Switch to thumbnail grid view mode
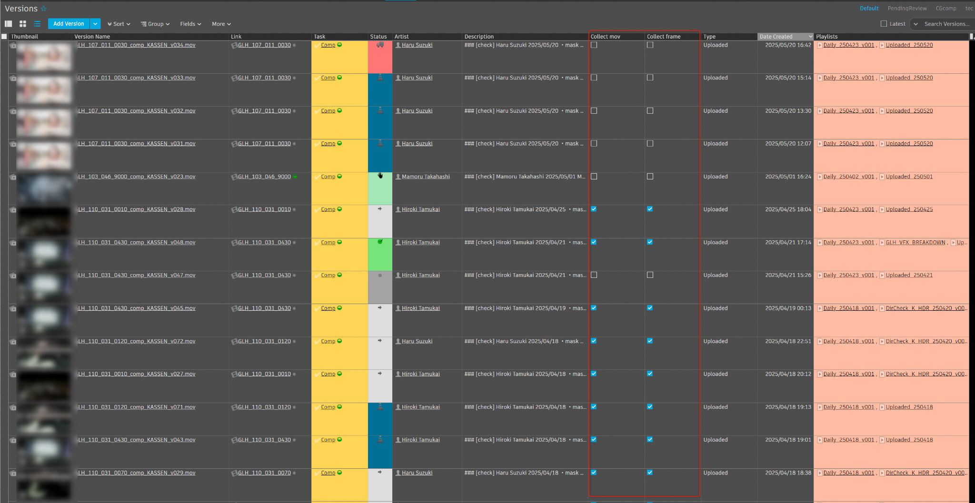The image size is (975, 503). (x=22, y=24)
